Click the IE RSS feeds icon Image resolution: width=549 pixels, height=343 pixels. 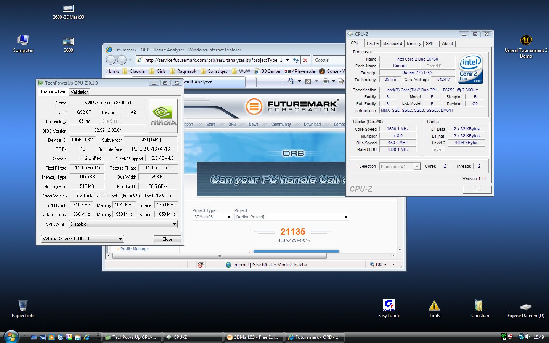click(x=308, y=81)
